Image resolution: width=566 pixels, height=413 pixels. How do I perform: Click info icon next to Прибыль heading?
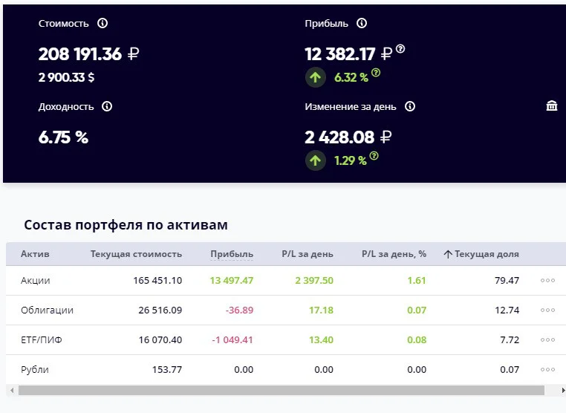(362, 24)
